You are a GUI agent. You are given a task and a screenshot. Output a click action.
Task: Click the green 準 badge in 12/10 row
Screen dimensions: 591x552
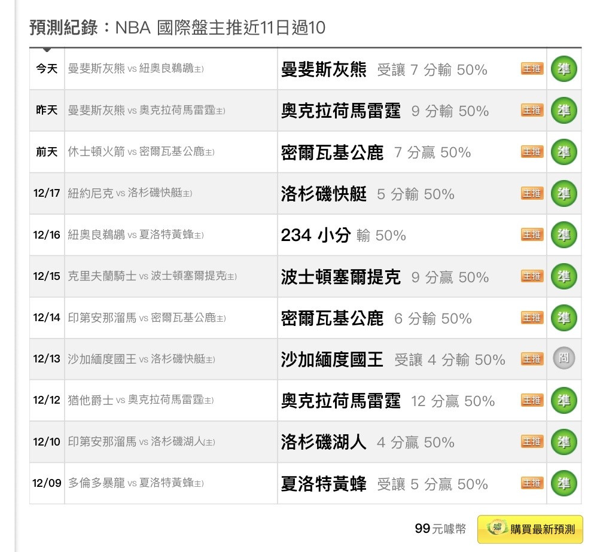(564, 441)
